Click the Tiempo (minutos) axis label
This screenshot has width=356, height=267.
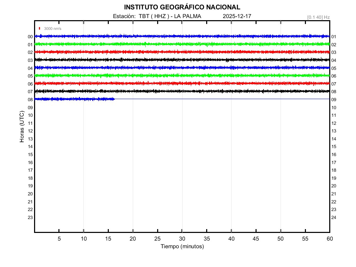(x=182, y=246)
